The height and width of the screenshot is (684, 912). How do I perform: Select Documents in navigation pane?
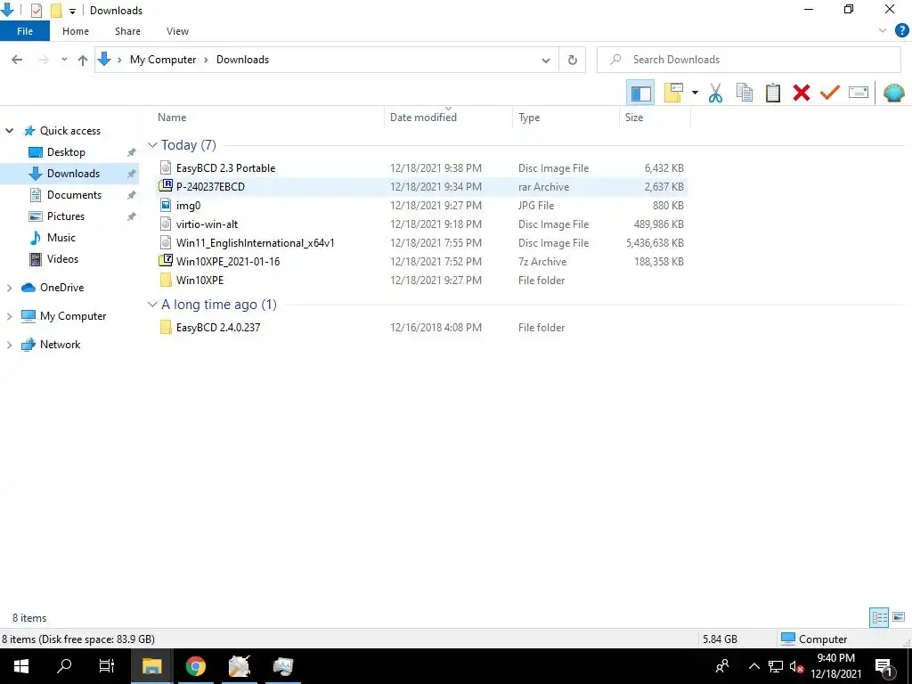74,195
